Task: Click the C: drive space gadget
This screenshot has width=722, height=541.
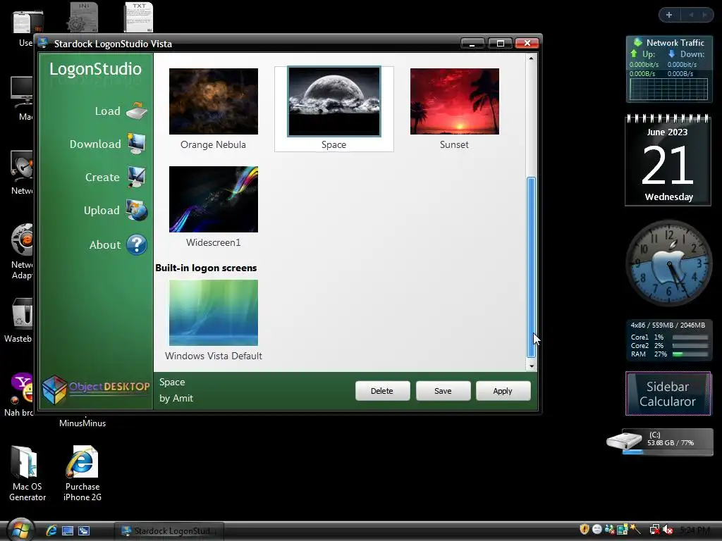Action: click(660, 442)
